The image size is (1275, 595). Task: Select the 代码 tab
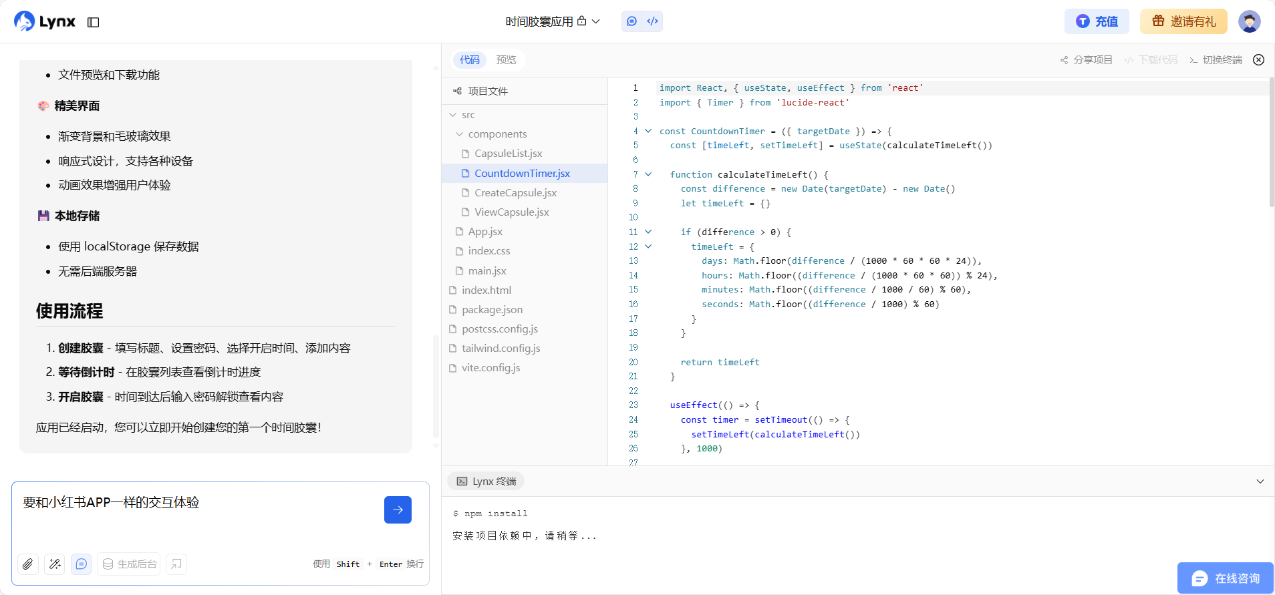tap(470, 60)
